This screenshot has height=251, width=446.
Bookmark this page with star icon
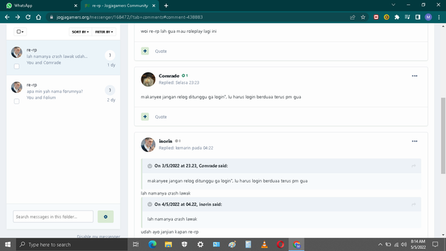point(363,17)
